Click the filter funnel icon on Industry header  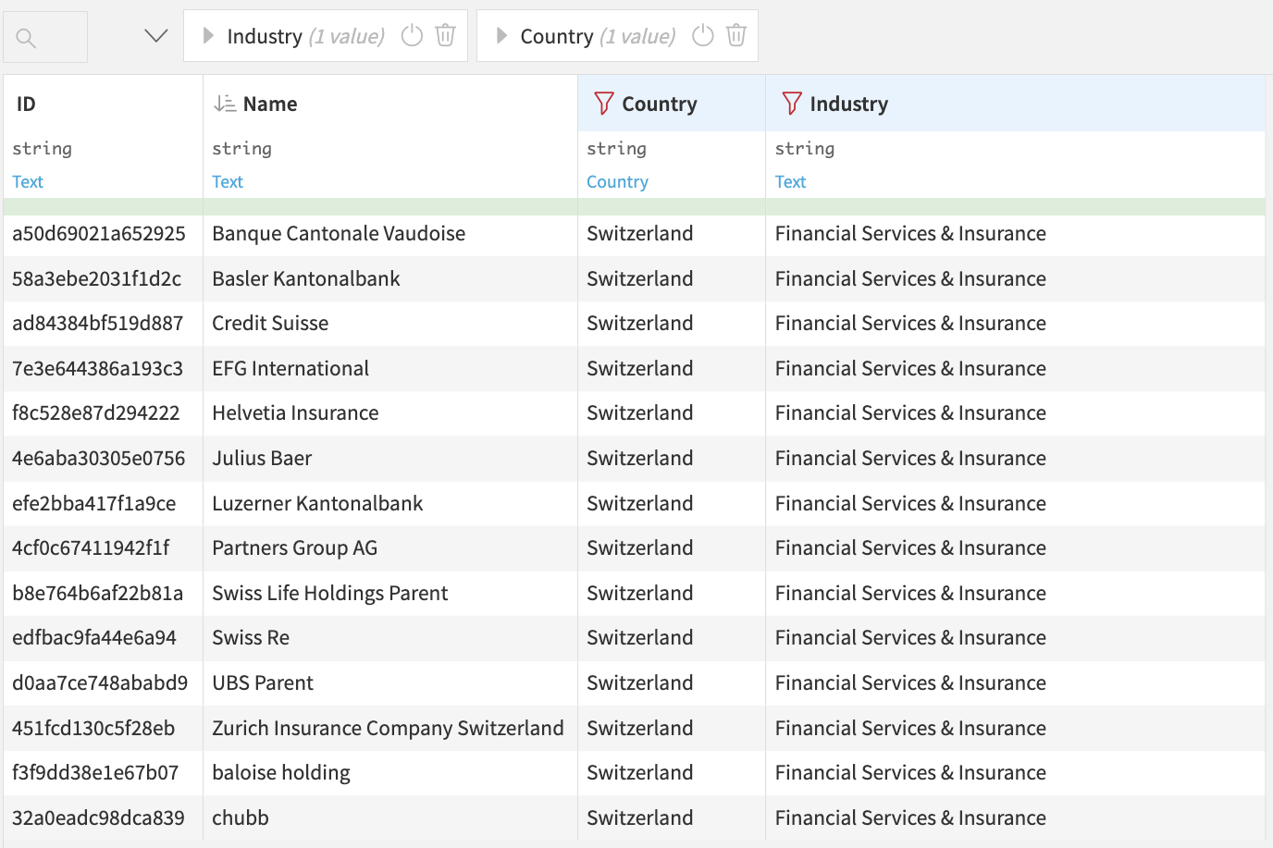(x=792, y=104)
